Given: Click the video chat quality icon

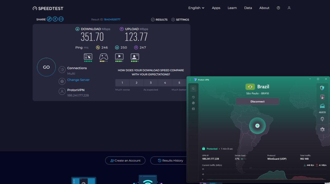Looking at the screenshot, I should [135, 57].
